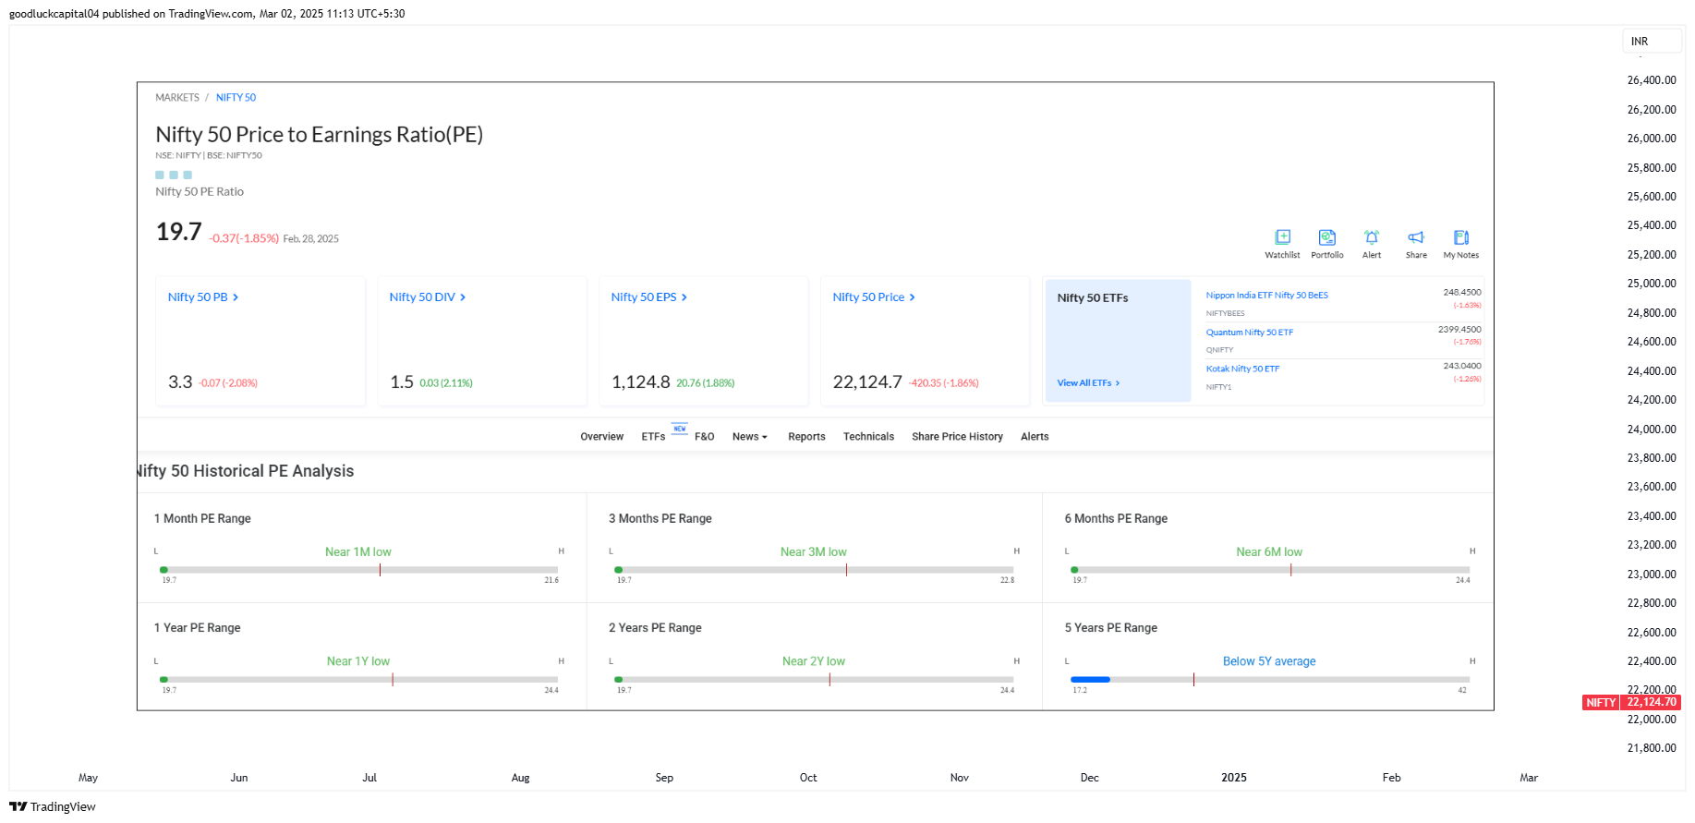This screenshot has height=823, width=1695.
Task: Switch to the ETFs tab
Action: (653, 437)
